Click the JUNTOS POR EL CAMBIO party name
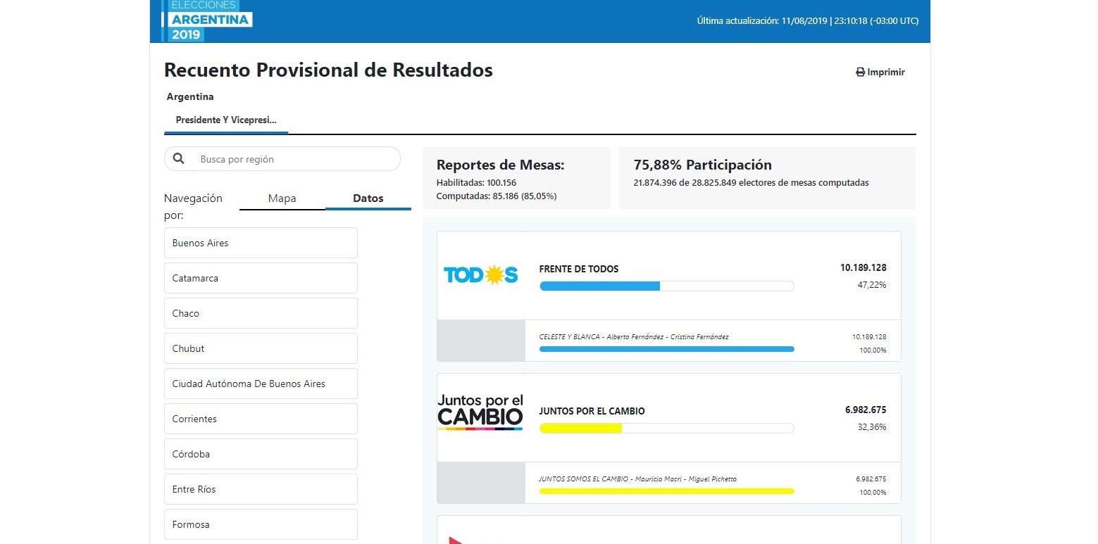Viewport: 1098px width, 544px height. click(592, 411)
